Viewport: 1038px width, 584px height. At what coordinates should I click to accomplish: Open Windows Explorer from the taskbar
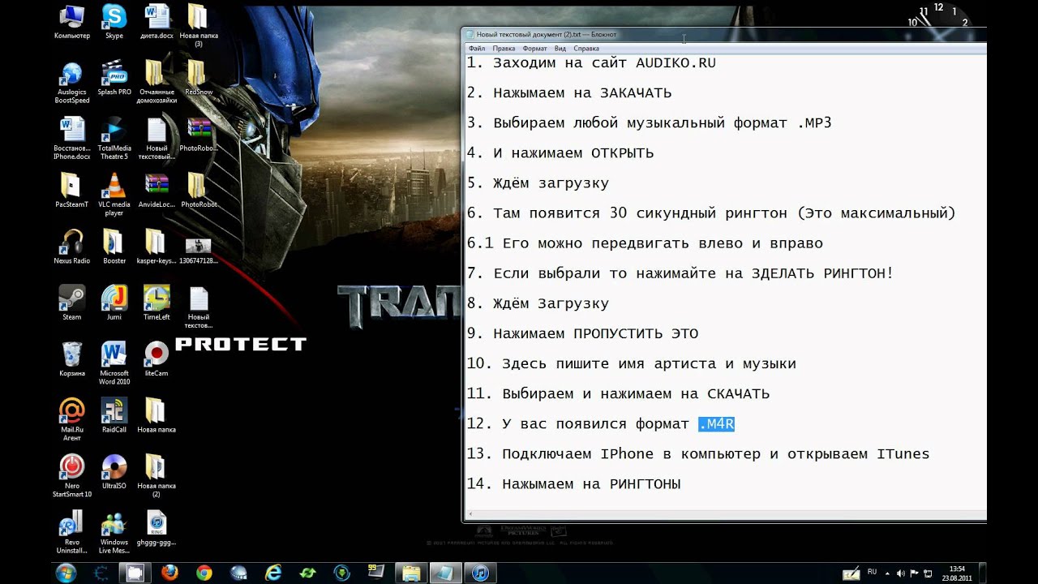pos(413,573)
